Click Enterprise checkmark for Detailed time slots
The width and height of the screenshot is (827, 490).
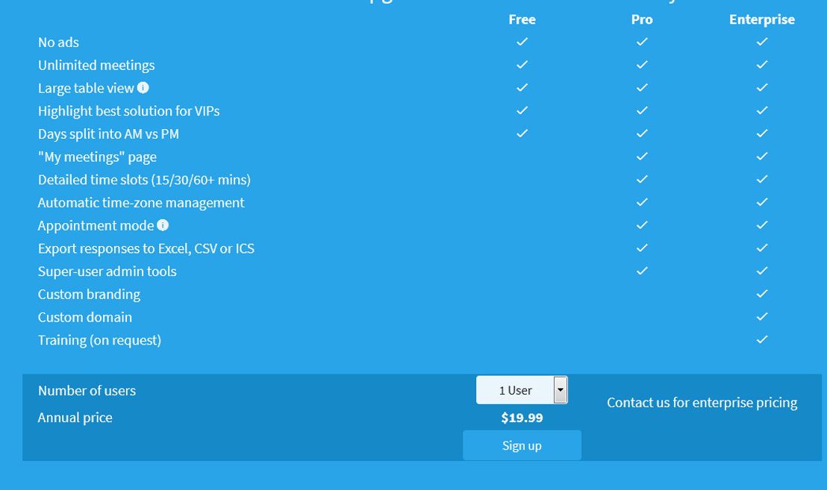coord(761,179)
